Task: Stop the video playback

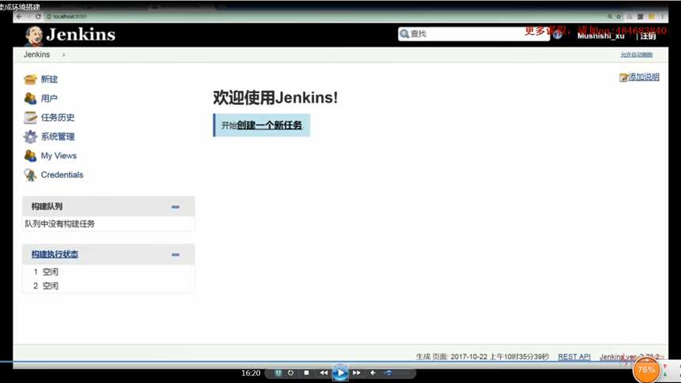Action: [306, 373]
